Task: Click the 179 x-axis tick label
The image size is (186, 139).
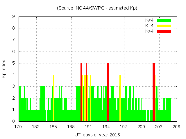Action: click(x=18, y=127)
